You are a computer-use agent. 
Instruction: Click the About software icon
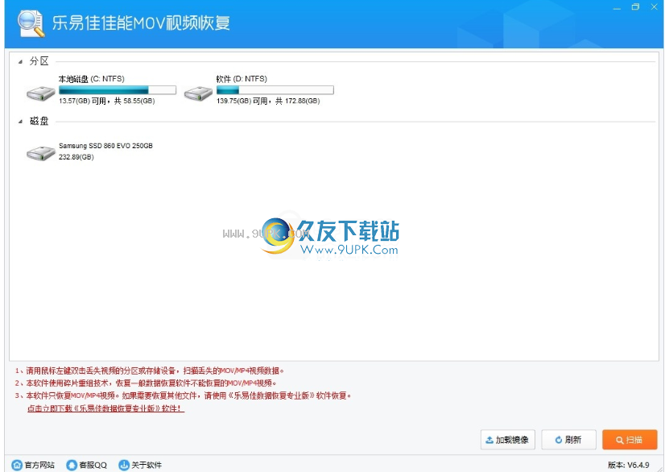123,465
